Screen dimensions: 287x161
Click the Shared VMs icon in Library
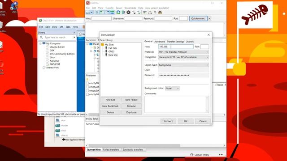pyautogui.click(x=44, y=68)
